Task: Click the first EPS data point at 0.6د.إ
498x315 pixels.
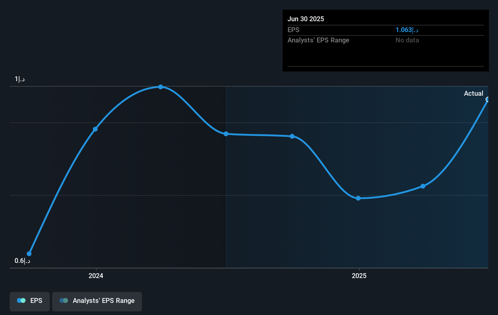Action: point(29,254)
